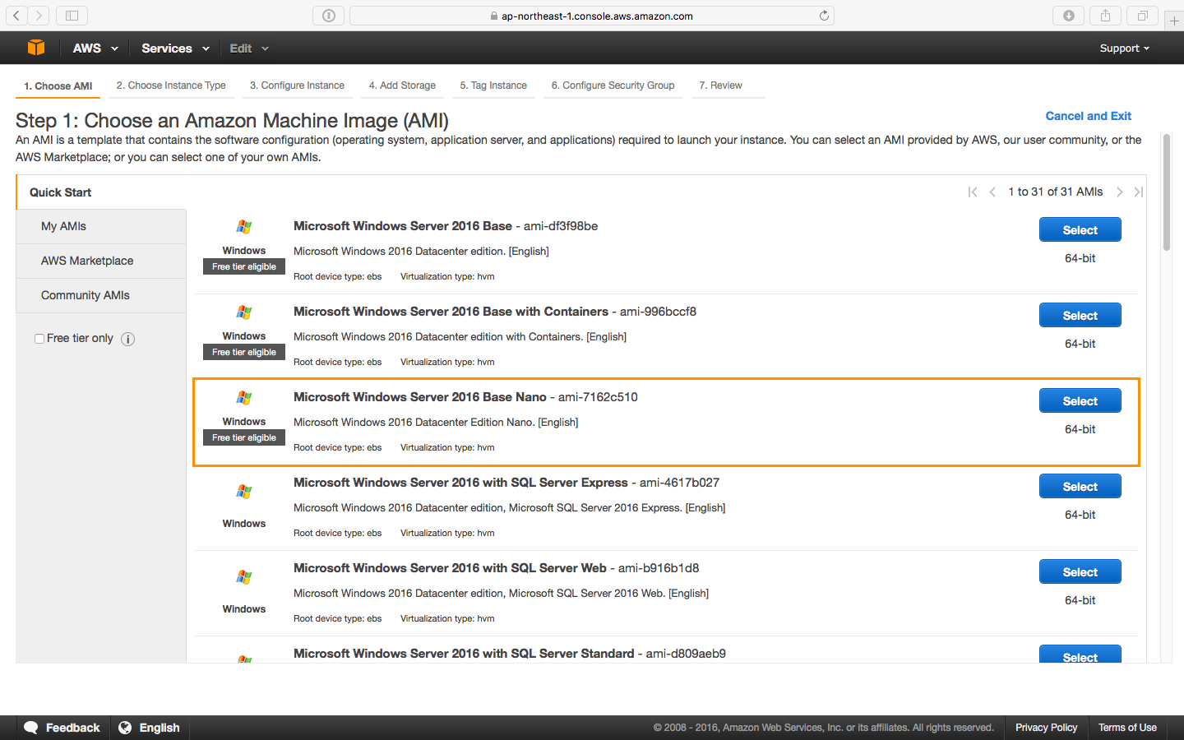Reload the page with the refresh icon
This screenshot has height=740, width=1184.
pos(824,16)
